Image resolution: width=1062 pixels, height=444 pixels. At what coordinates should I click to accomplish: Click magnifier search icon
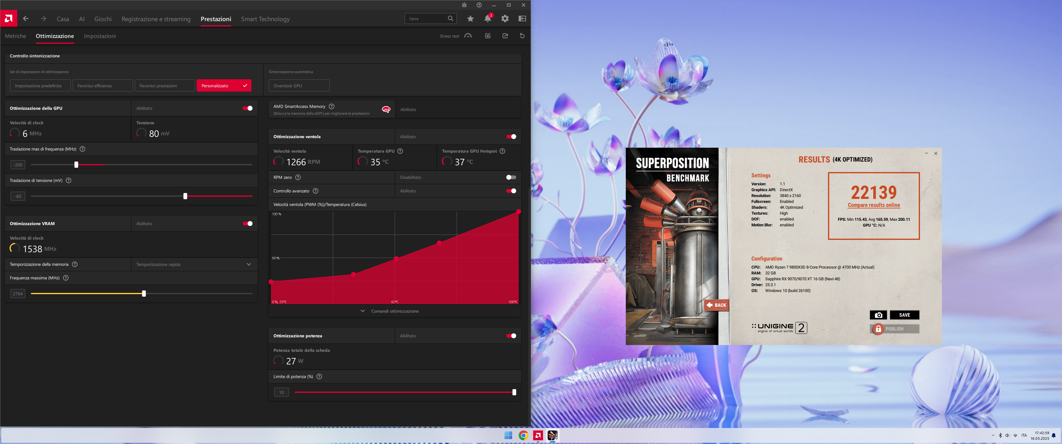tap(451, 18)
